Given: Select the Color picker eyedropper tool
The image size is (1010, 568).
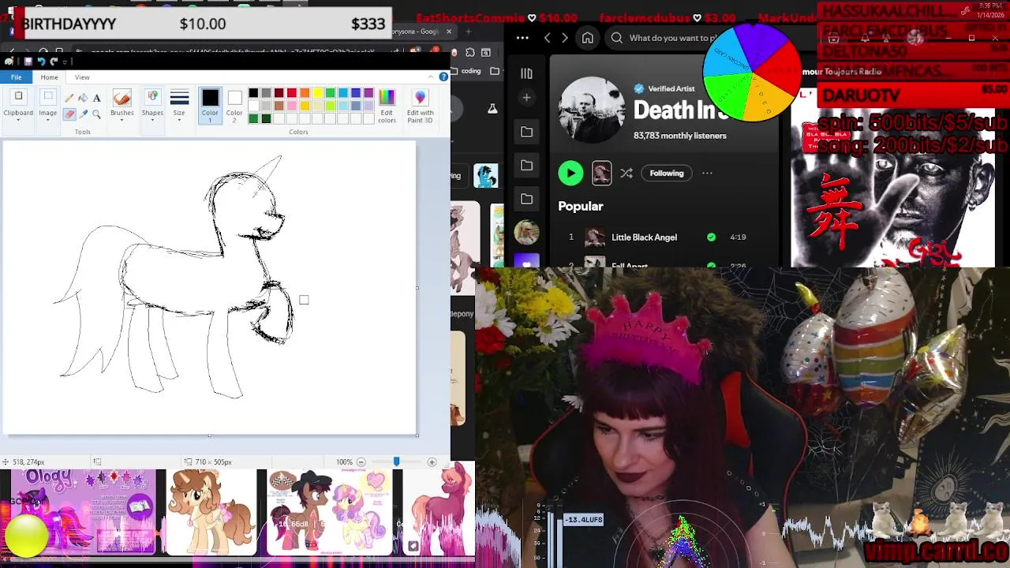Looking at the screenshot, I should click(83, 114).
